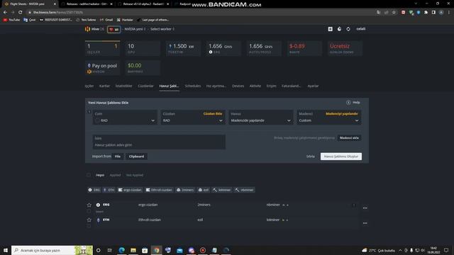This screenshot has width=454, height=255.
Task: Open the Mail app from the taskbar
Action: (x=179, y=250)
